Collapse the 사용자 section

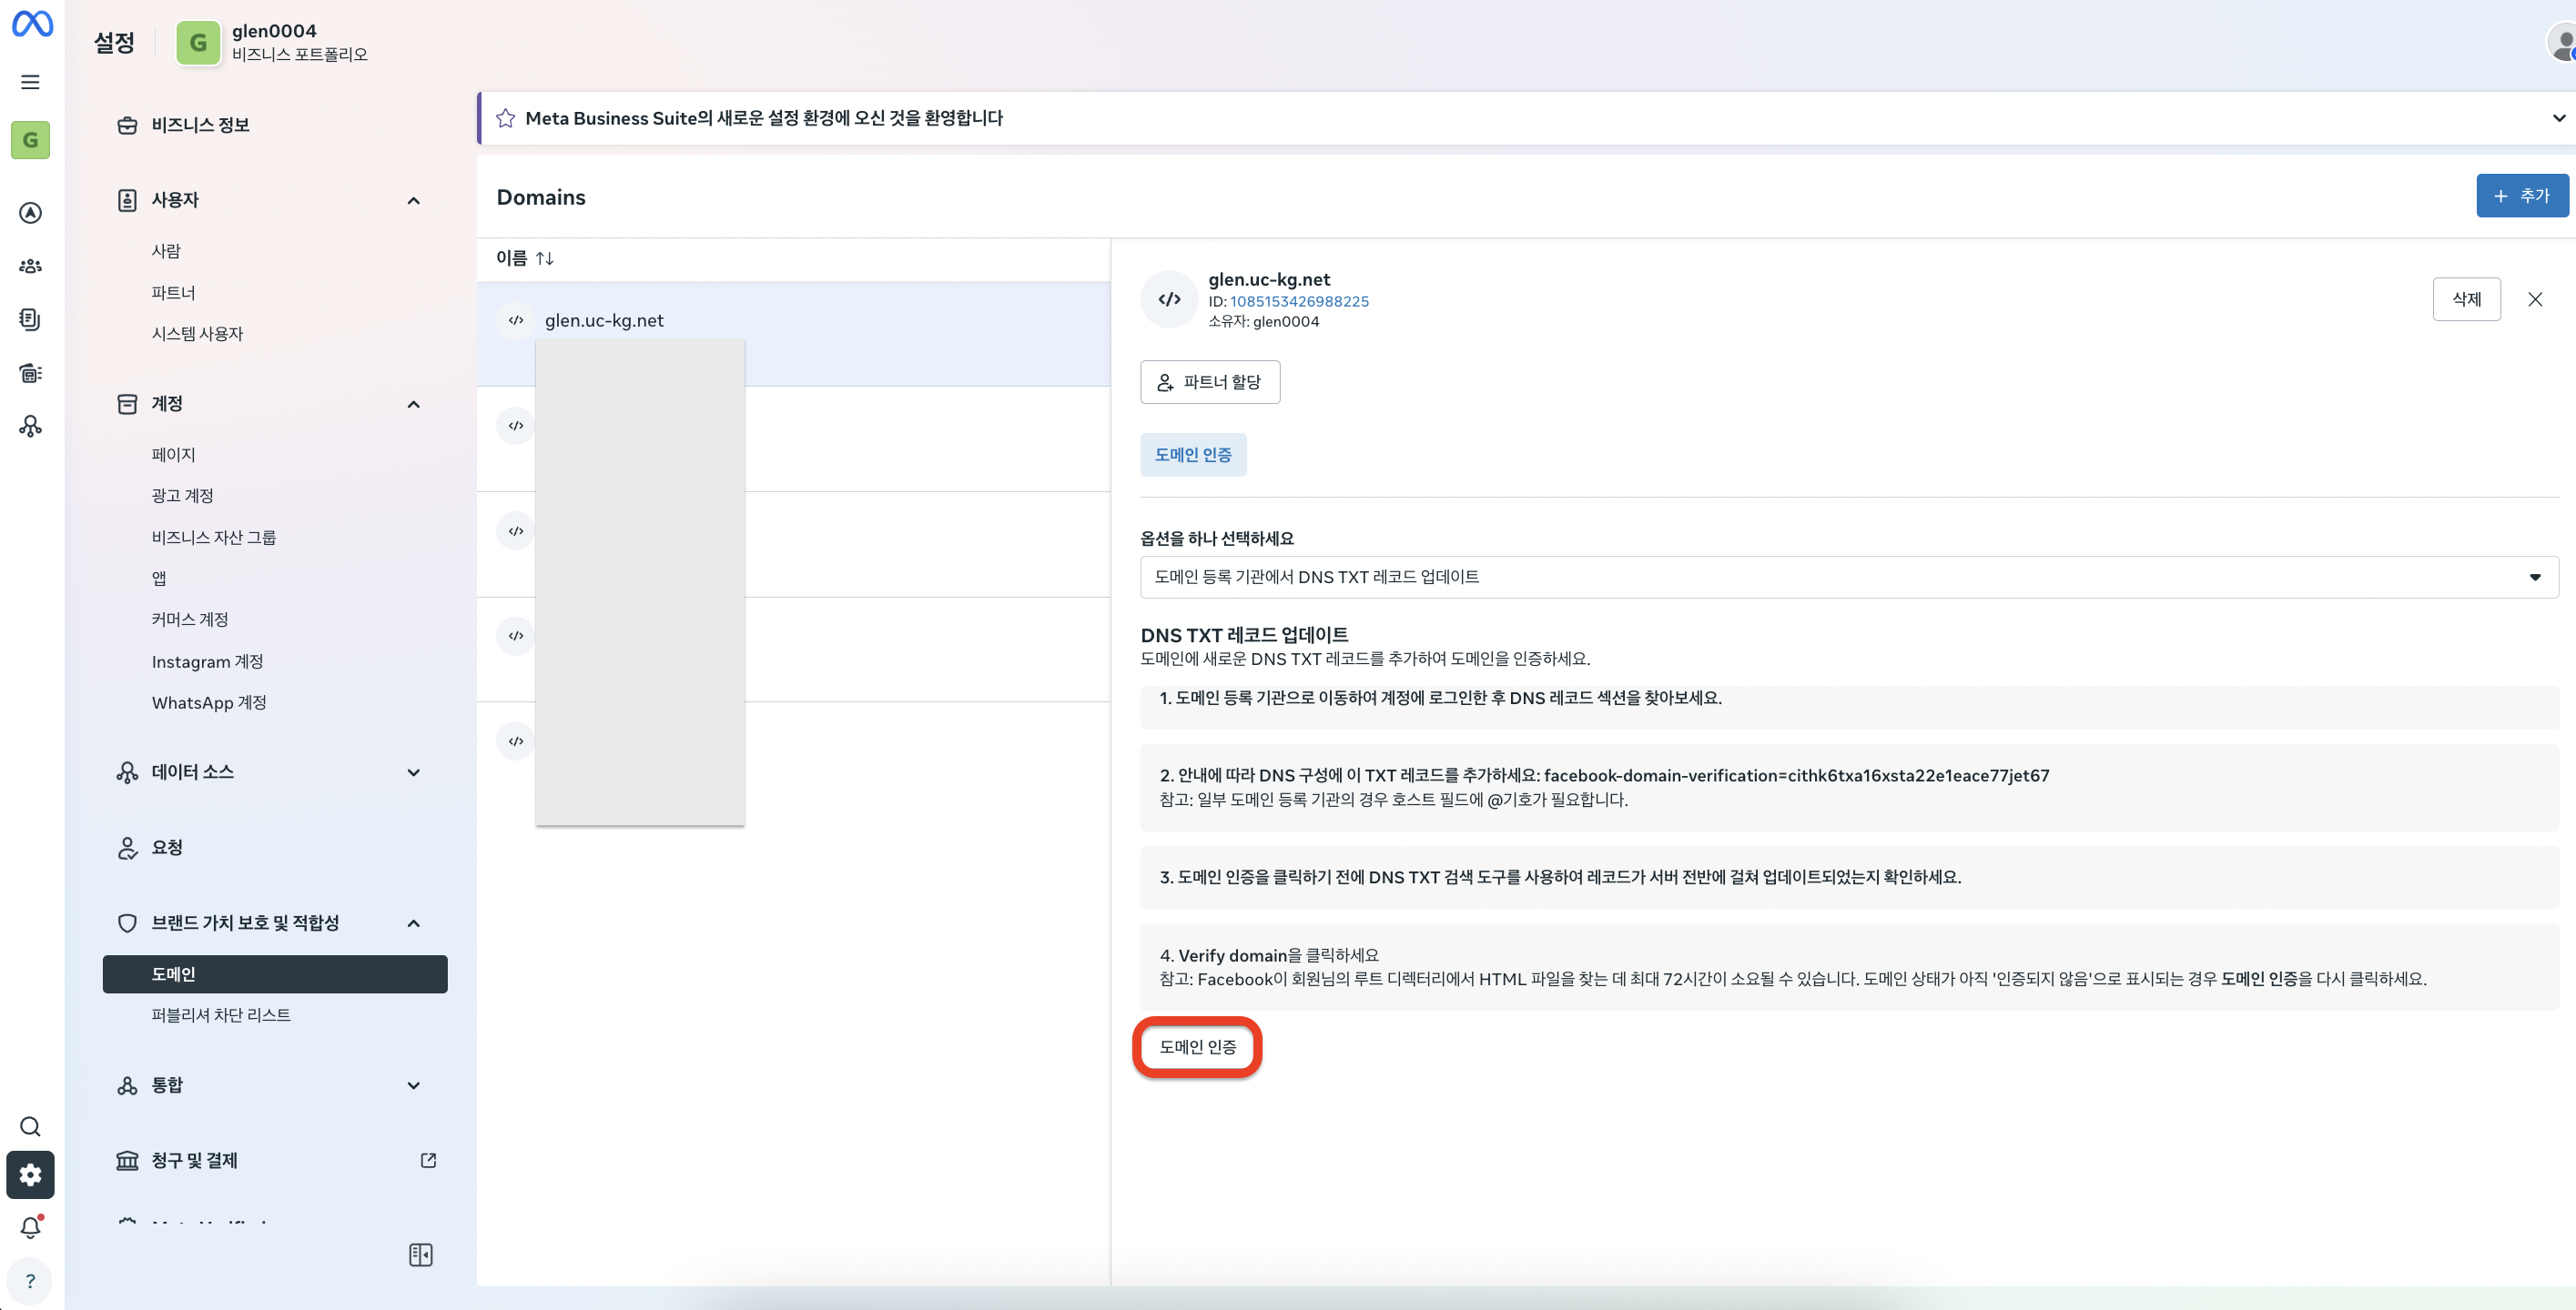(x=413, y=200)
